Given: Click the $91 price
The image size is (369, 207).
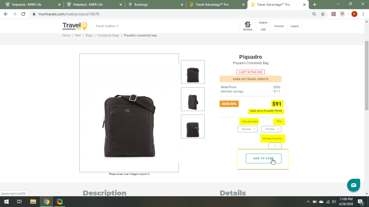Looking at the screenshot, I should [x=277, y=104].
